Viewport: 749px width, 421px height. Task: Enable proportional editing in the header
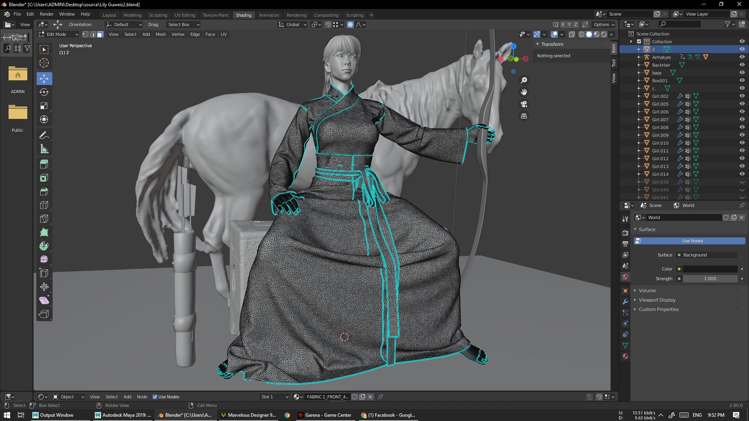tap(350, 25)
